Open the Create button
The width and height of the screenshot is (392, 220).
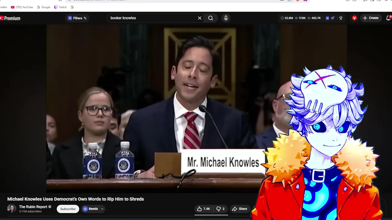click(371, 18)
